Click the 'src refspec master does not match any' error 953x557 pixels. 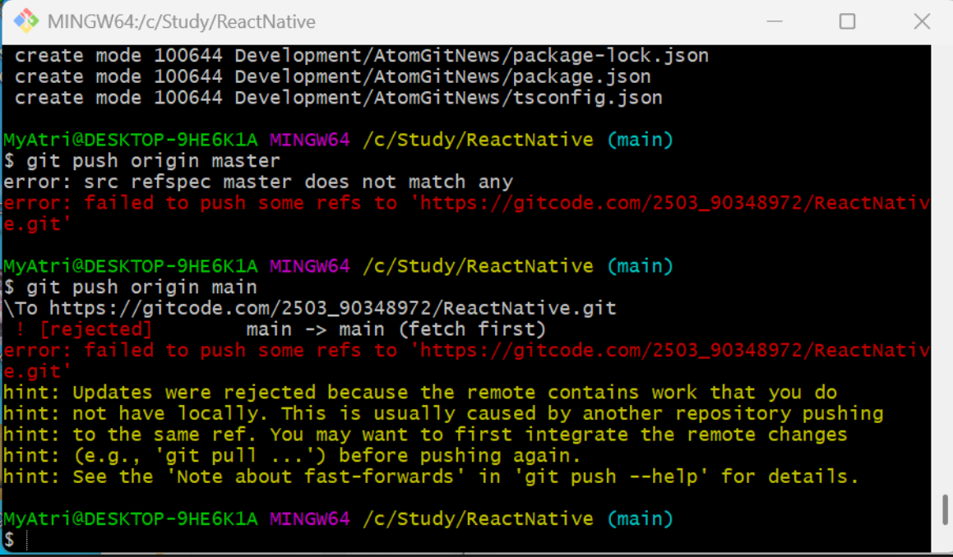258,182
